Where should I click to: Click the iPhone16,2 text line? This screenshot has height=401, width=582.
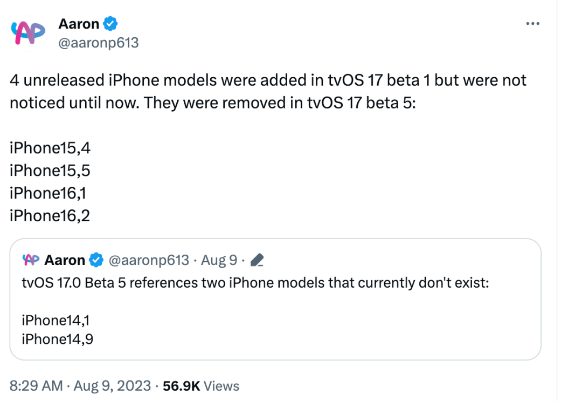click(50, 215)
